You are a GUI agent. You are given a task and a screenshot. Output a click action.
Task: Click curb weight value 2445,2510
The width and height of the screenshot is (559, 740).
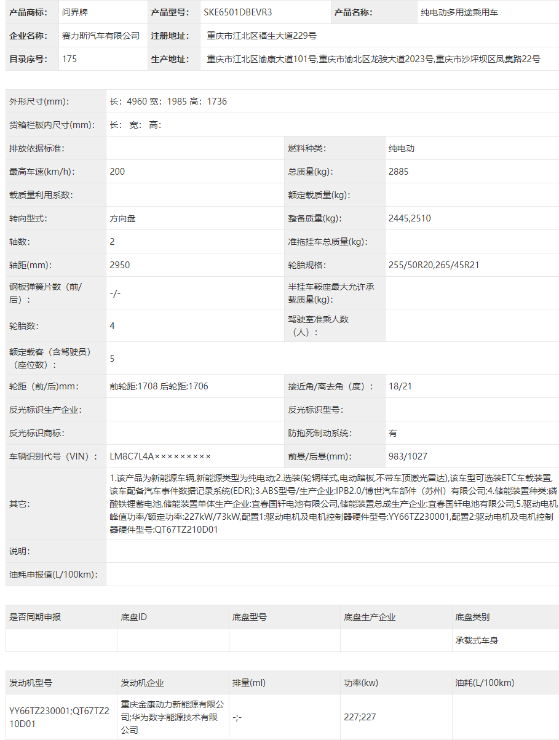[x=410, y=218]
